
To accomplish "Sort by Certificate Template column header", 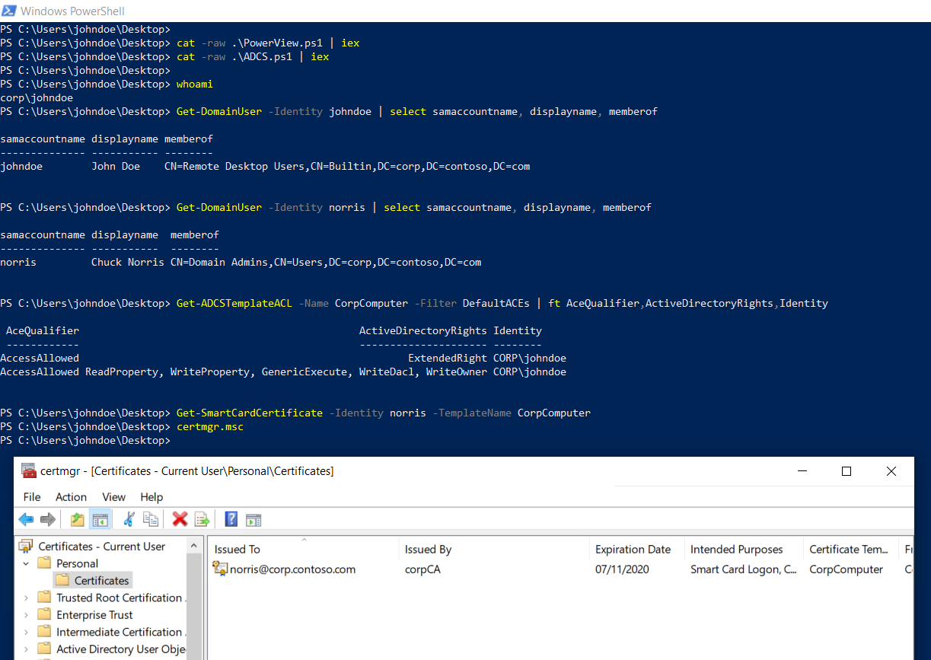I will 851,549.
